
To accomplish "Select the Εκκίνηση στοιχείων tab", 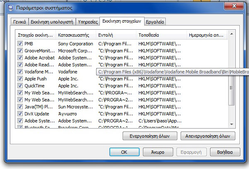I will tap(122, 21).
